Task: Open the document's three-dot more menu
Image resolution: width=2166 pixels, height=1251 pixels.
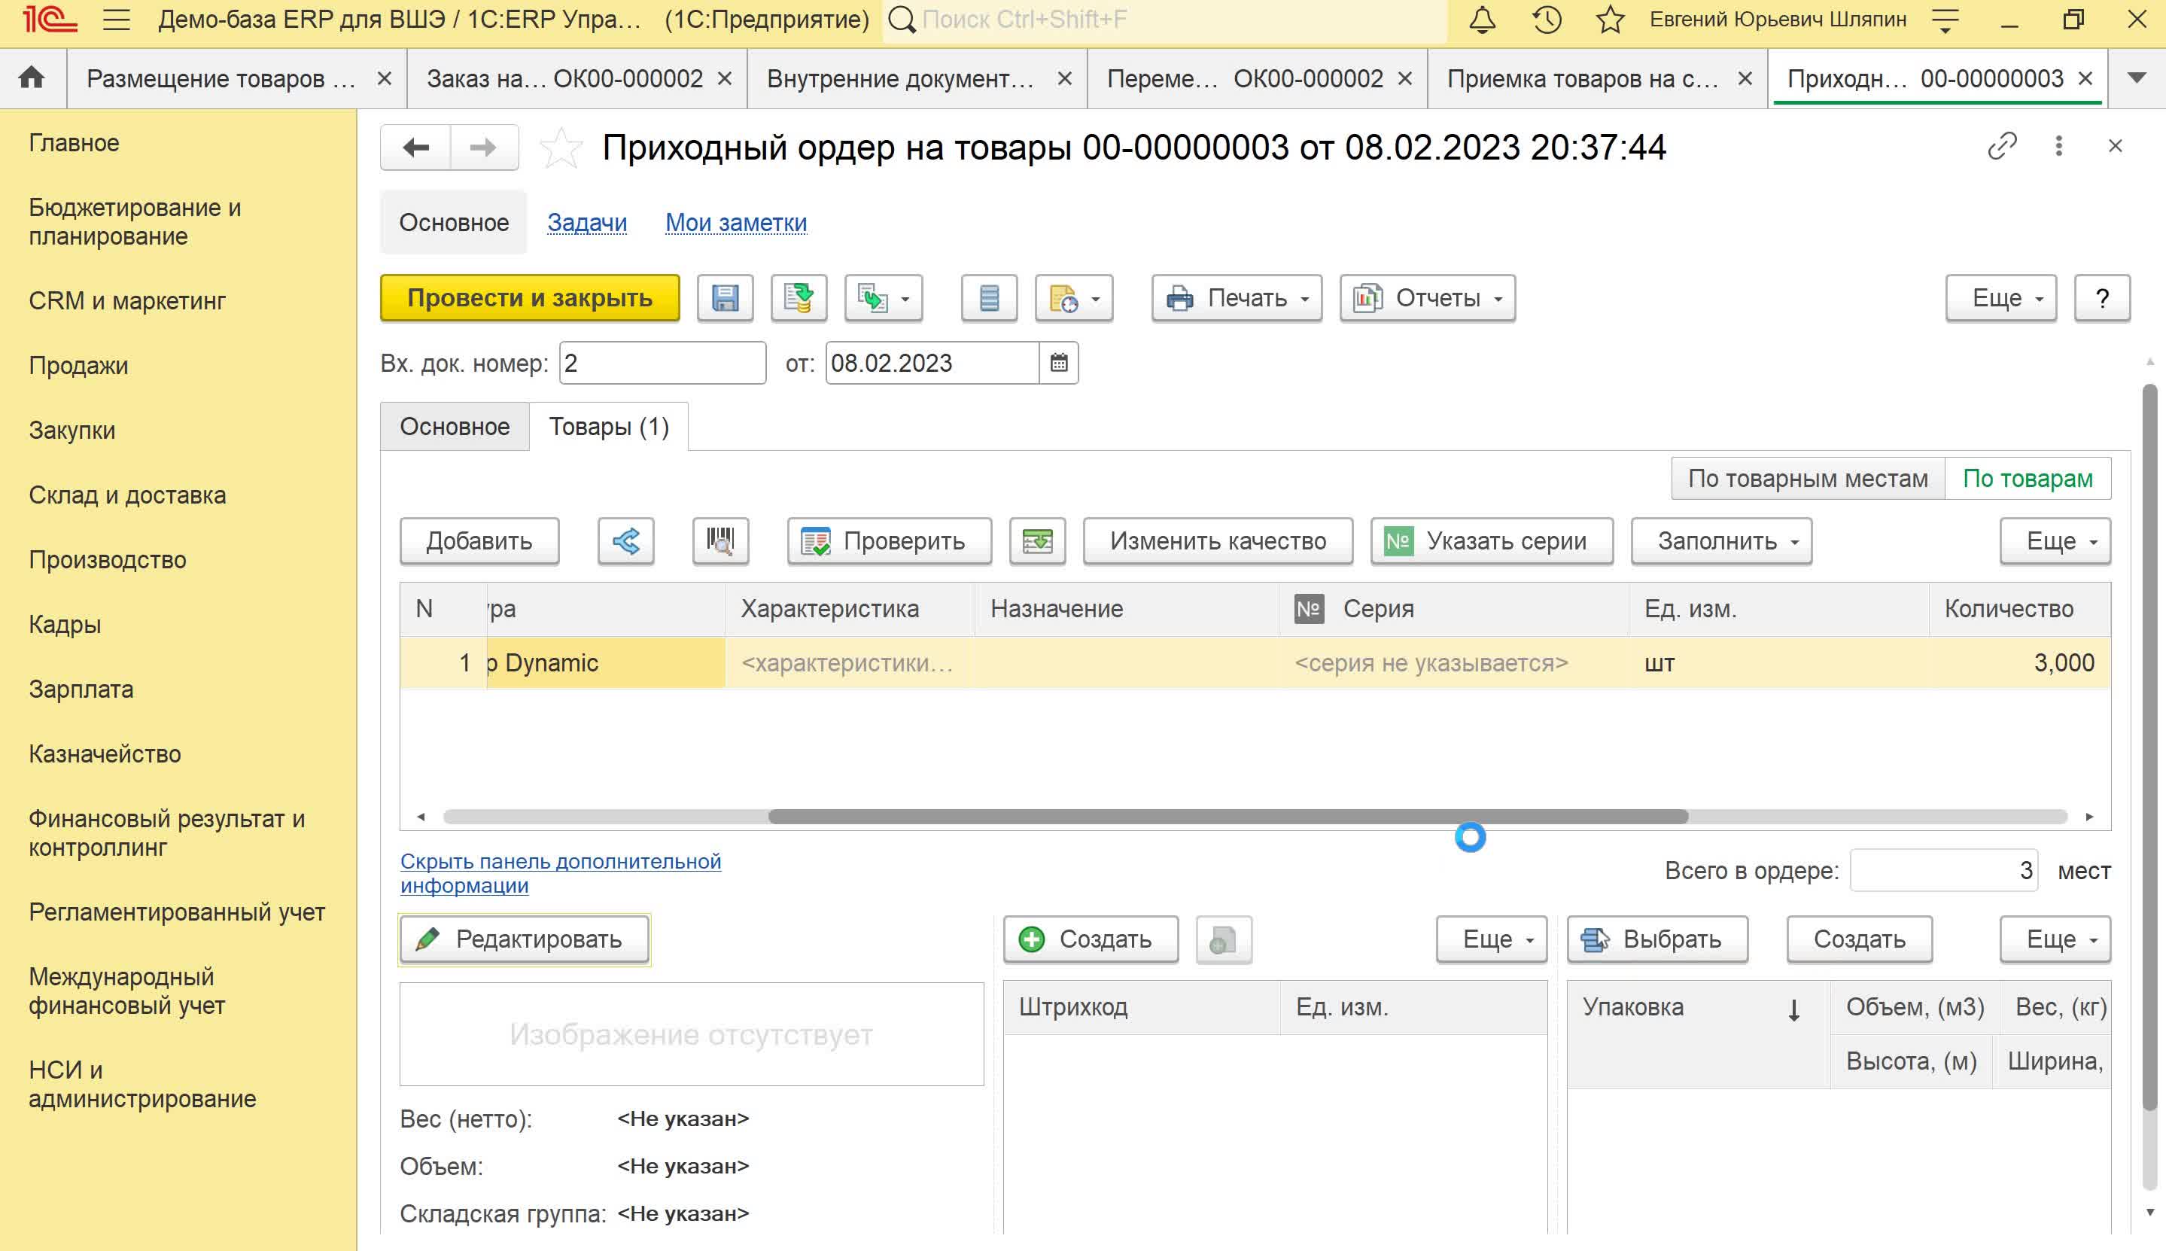Action: point(2058,146)
